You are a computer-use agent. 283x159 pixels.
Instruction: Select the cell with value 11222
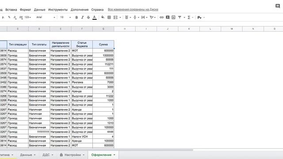(x=103, y=96)
